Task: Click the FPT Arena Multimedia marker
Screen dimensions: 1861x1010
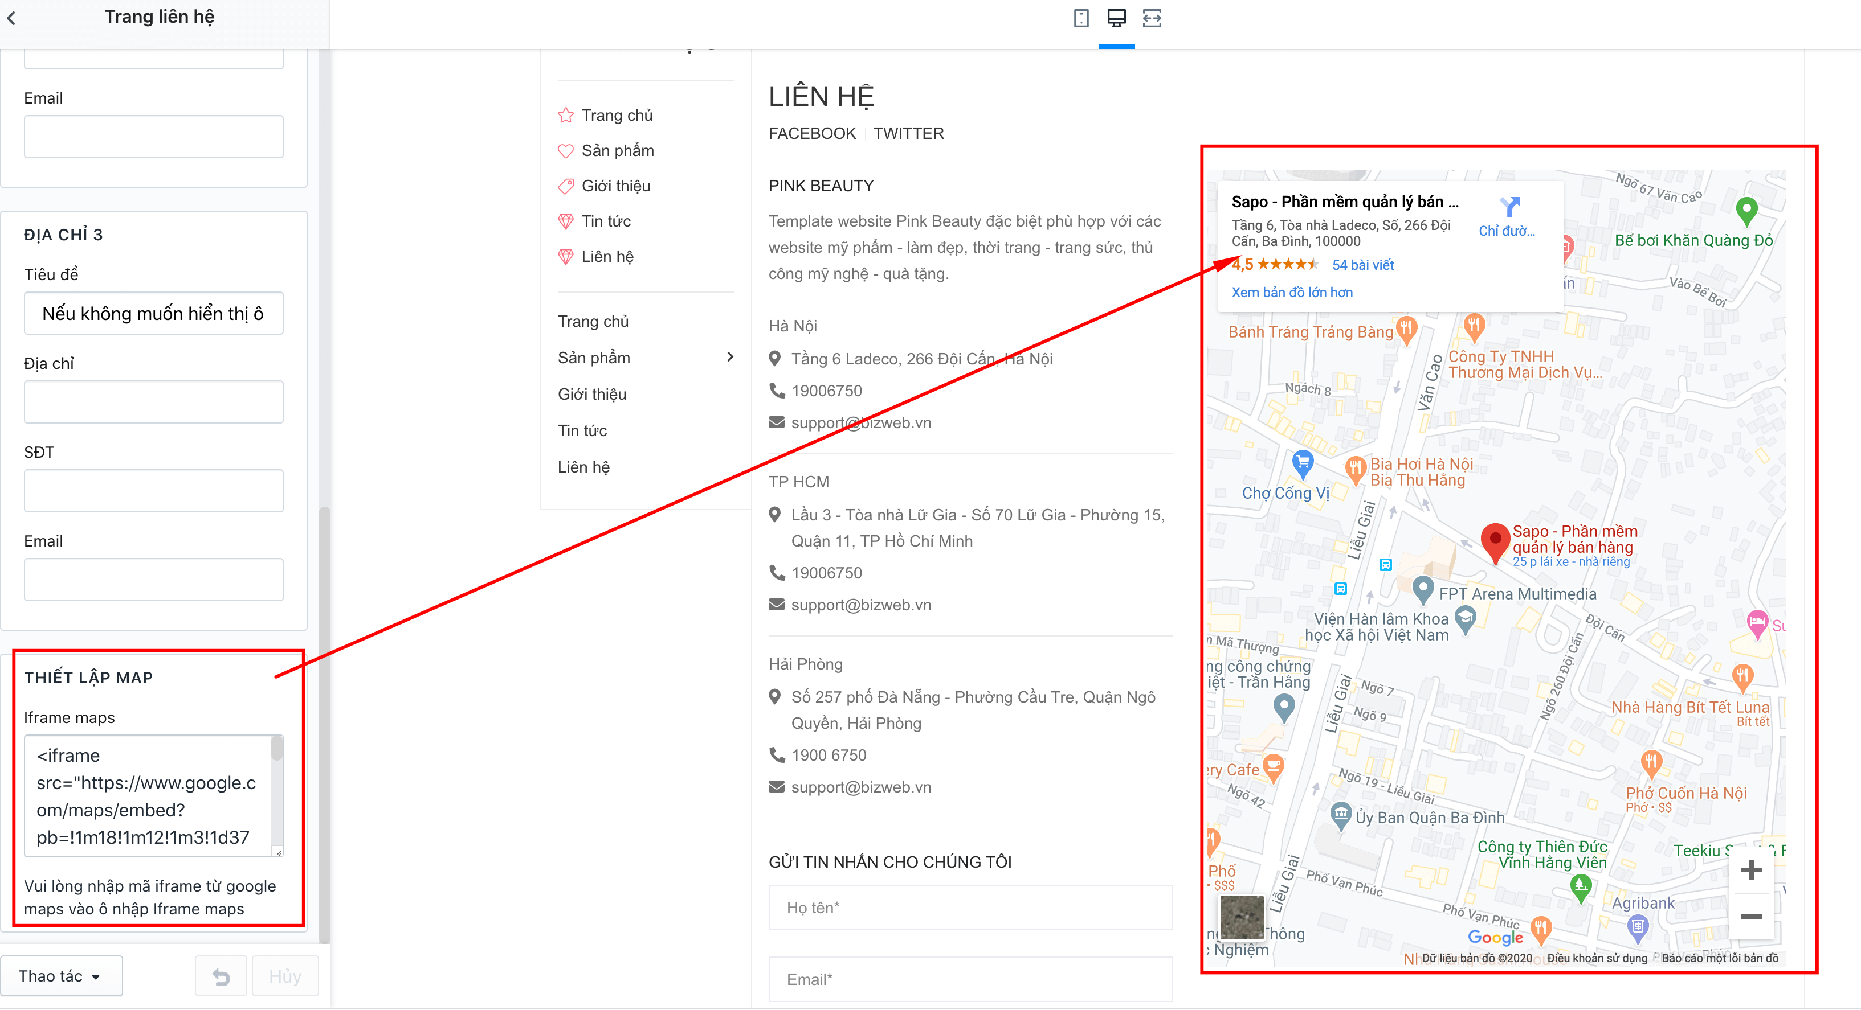Action: (x=1422, y=590)
